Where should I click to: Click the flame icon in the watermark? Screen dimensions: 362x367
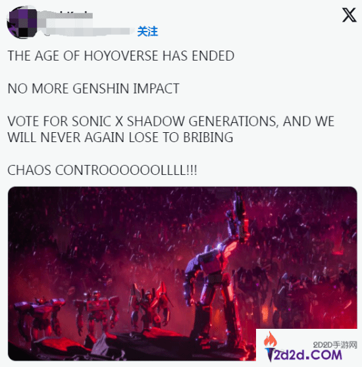tap(271, 339)
